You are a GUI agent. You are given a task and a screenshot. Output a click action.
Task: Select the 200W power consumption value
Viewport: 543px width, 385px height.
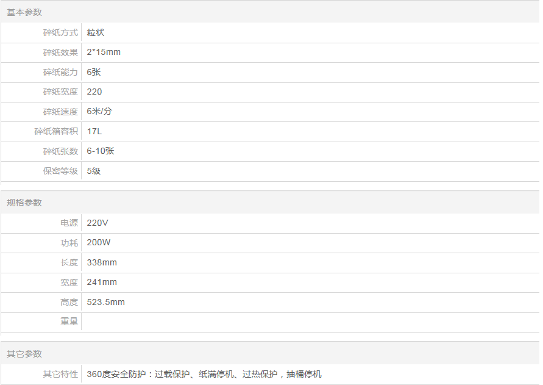tap(99, 242)
